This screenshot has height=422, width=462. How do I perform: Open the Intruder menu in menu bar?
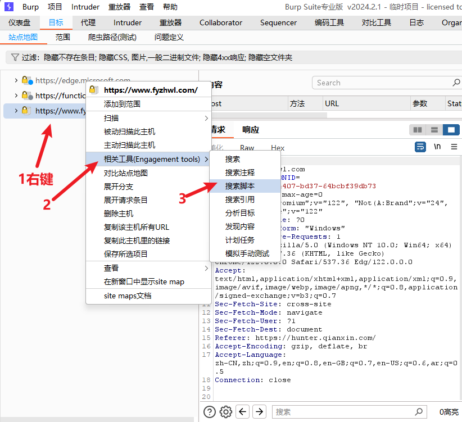click(85, 7)
